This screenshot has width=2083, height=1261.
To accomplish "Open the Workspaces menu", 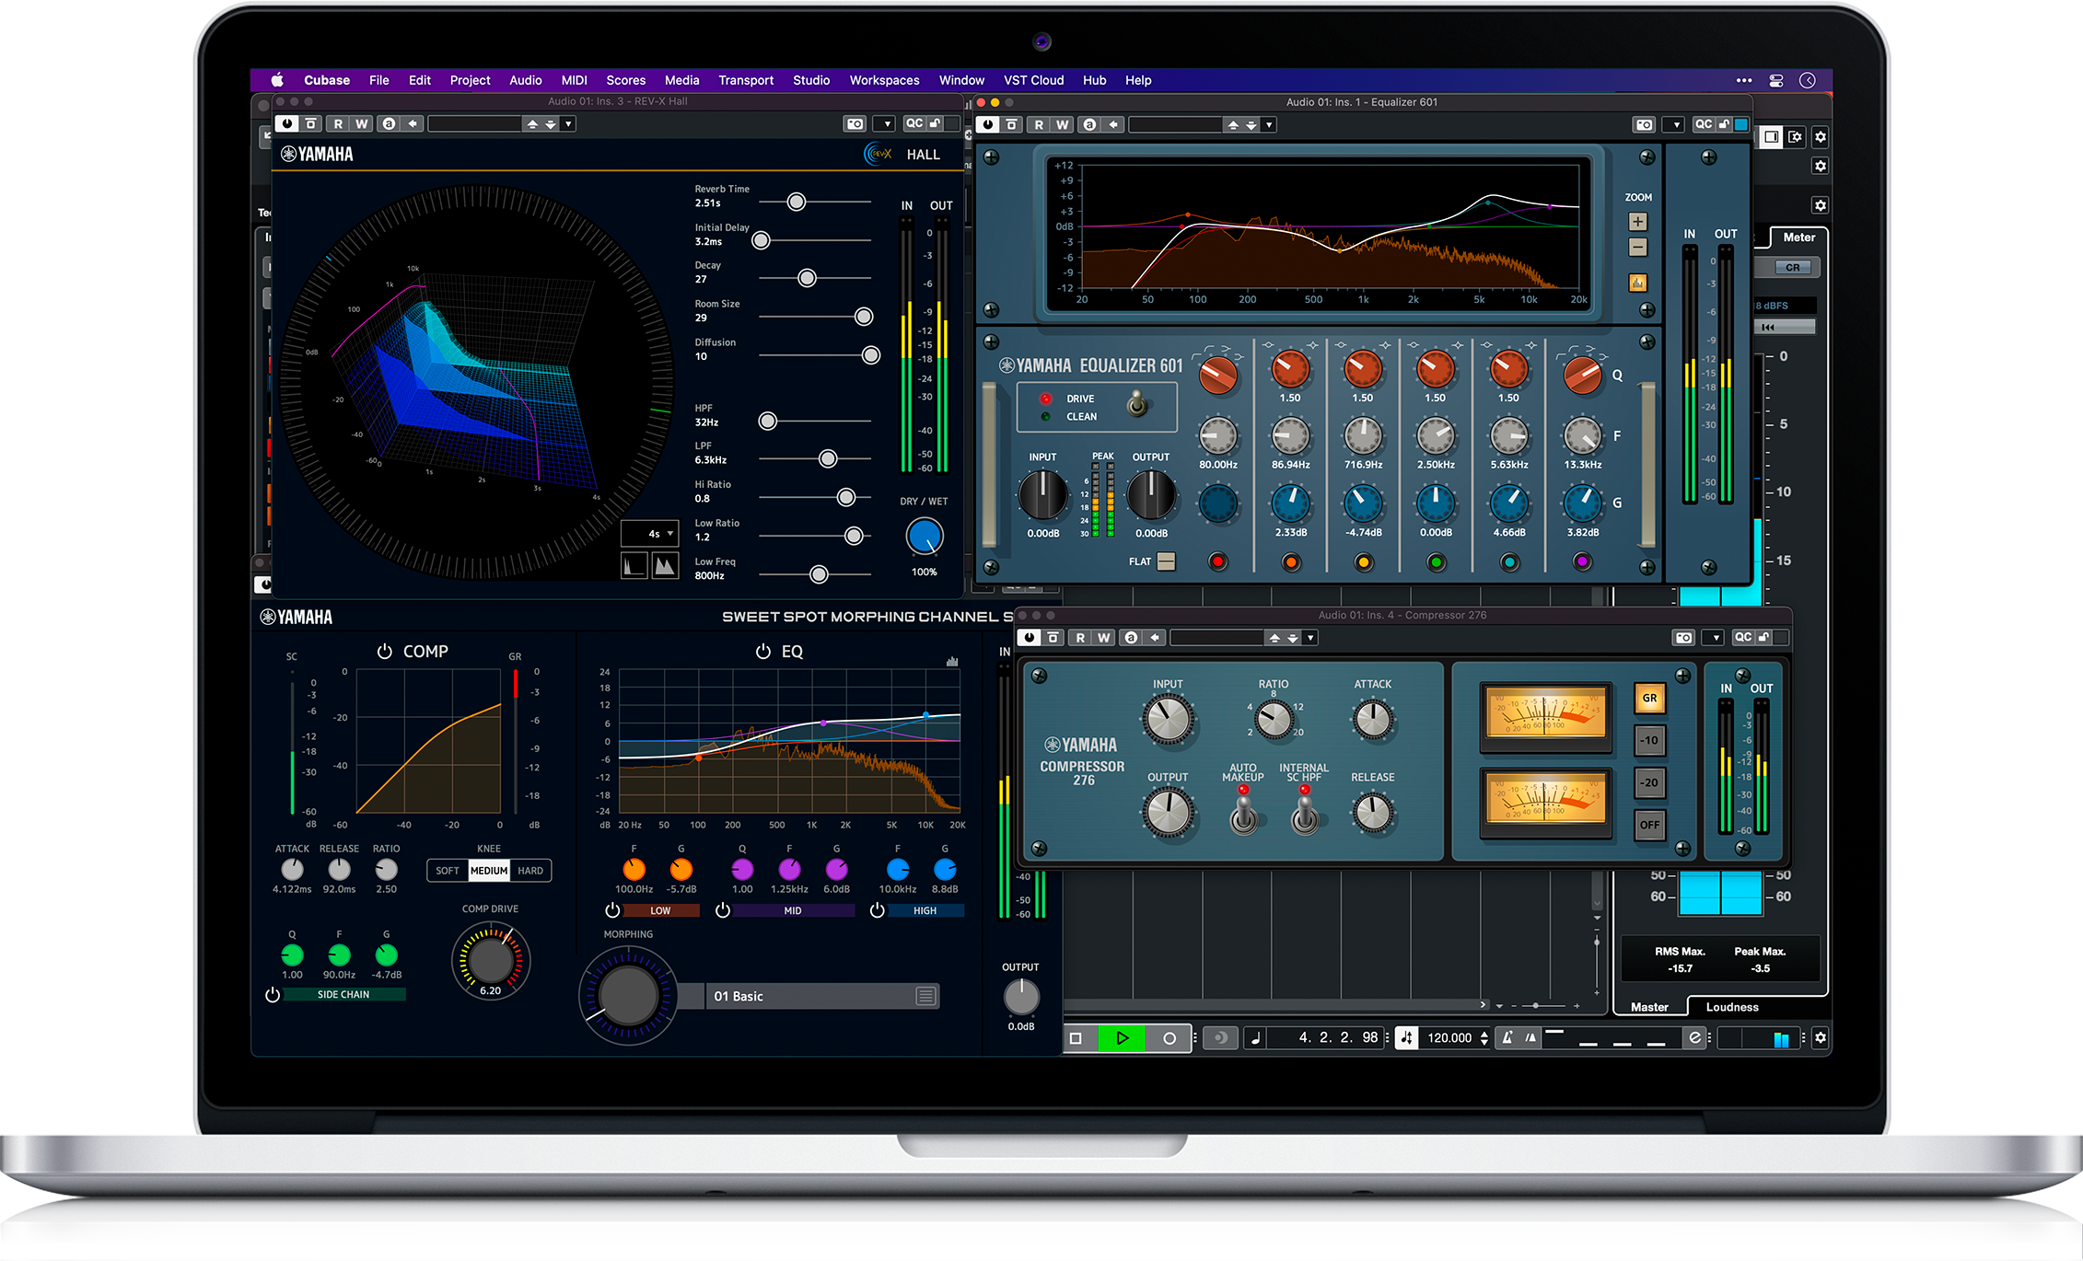I will [883, 80].
